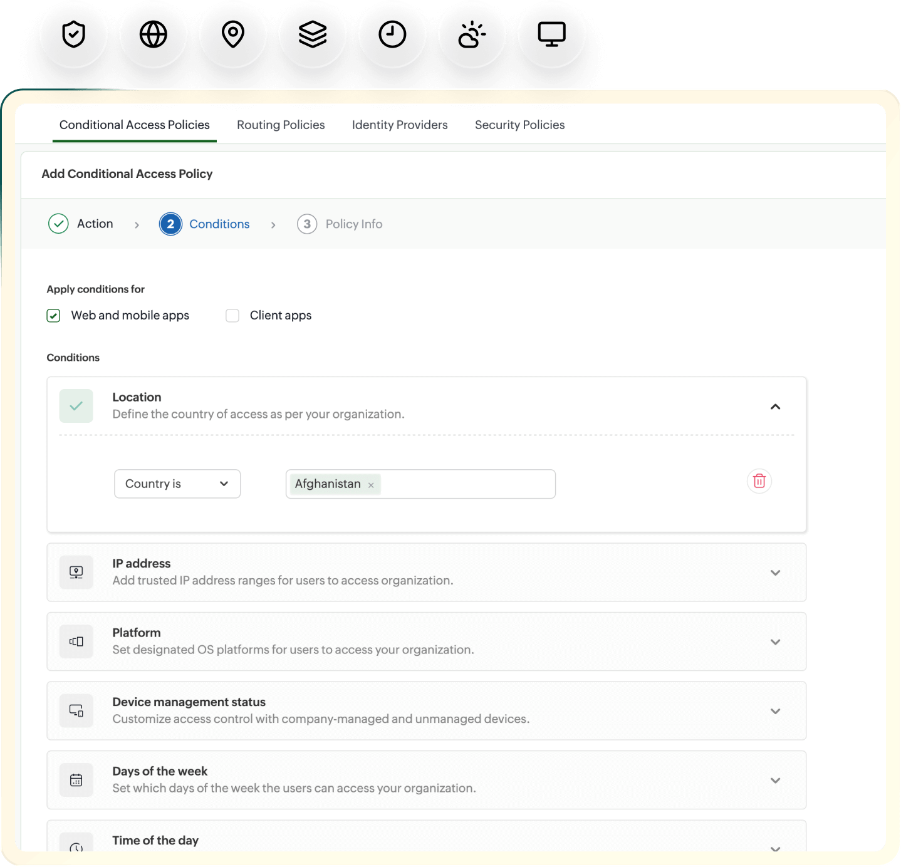Collapse the Location condition section

coord(776,407)
